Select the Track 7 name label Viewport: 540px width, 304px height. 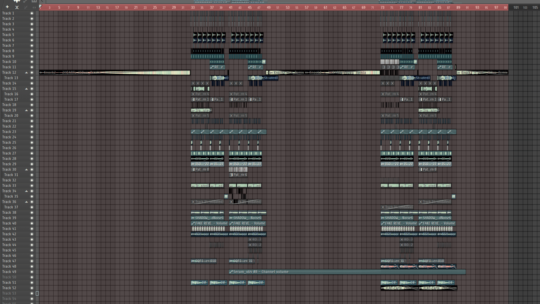(x=8, y=46)
